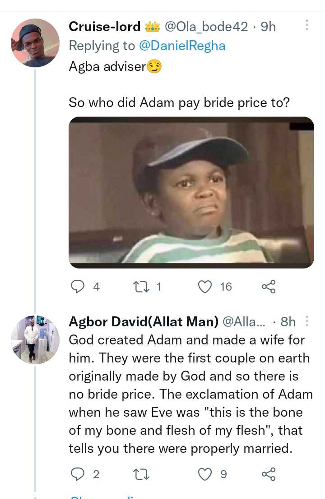This screenshot has height=499, width=325.
Task: Open more options on Cruise-lord's tweet
Action: click(307, 25)
